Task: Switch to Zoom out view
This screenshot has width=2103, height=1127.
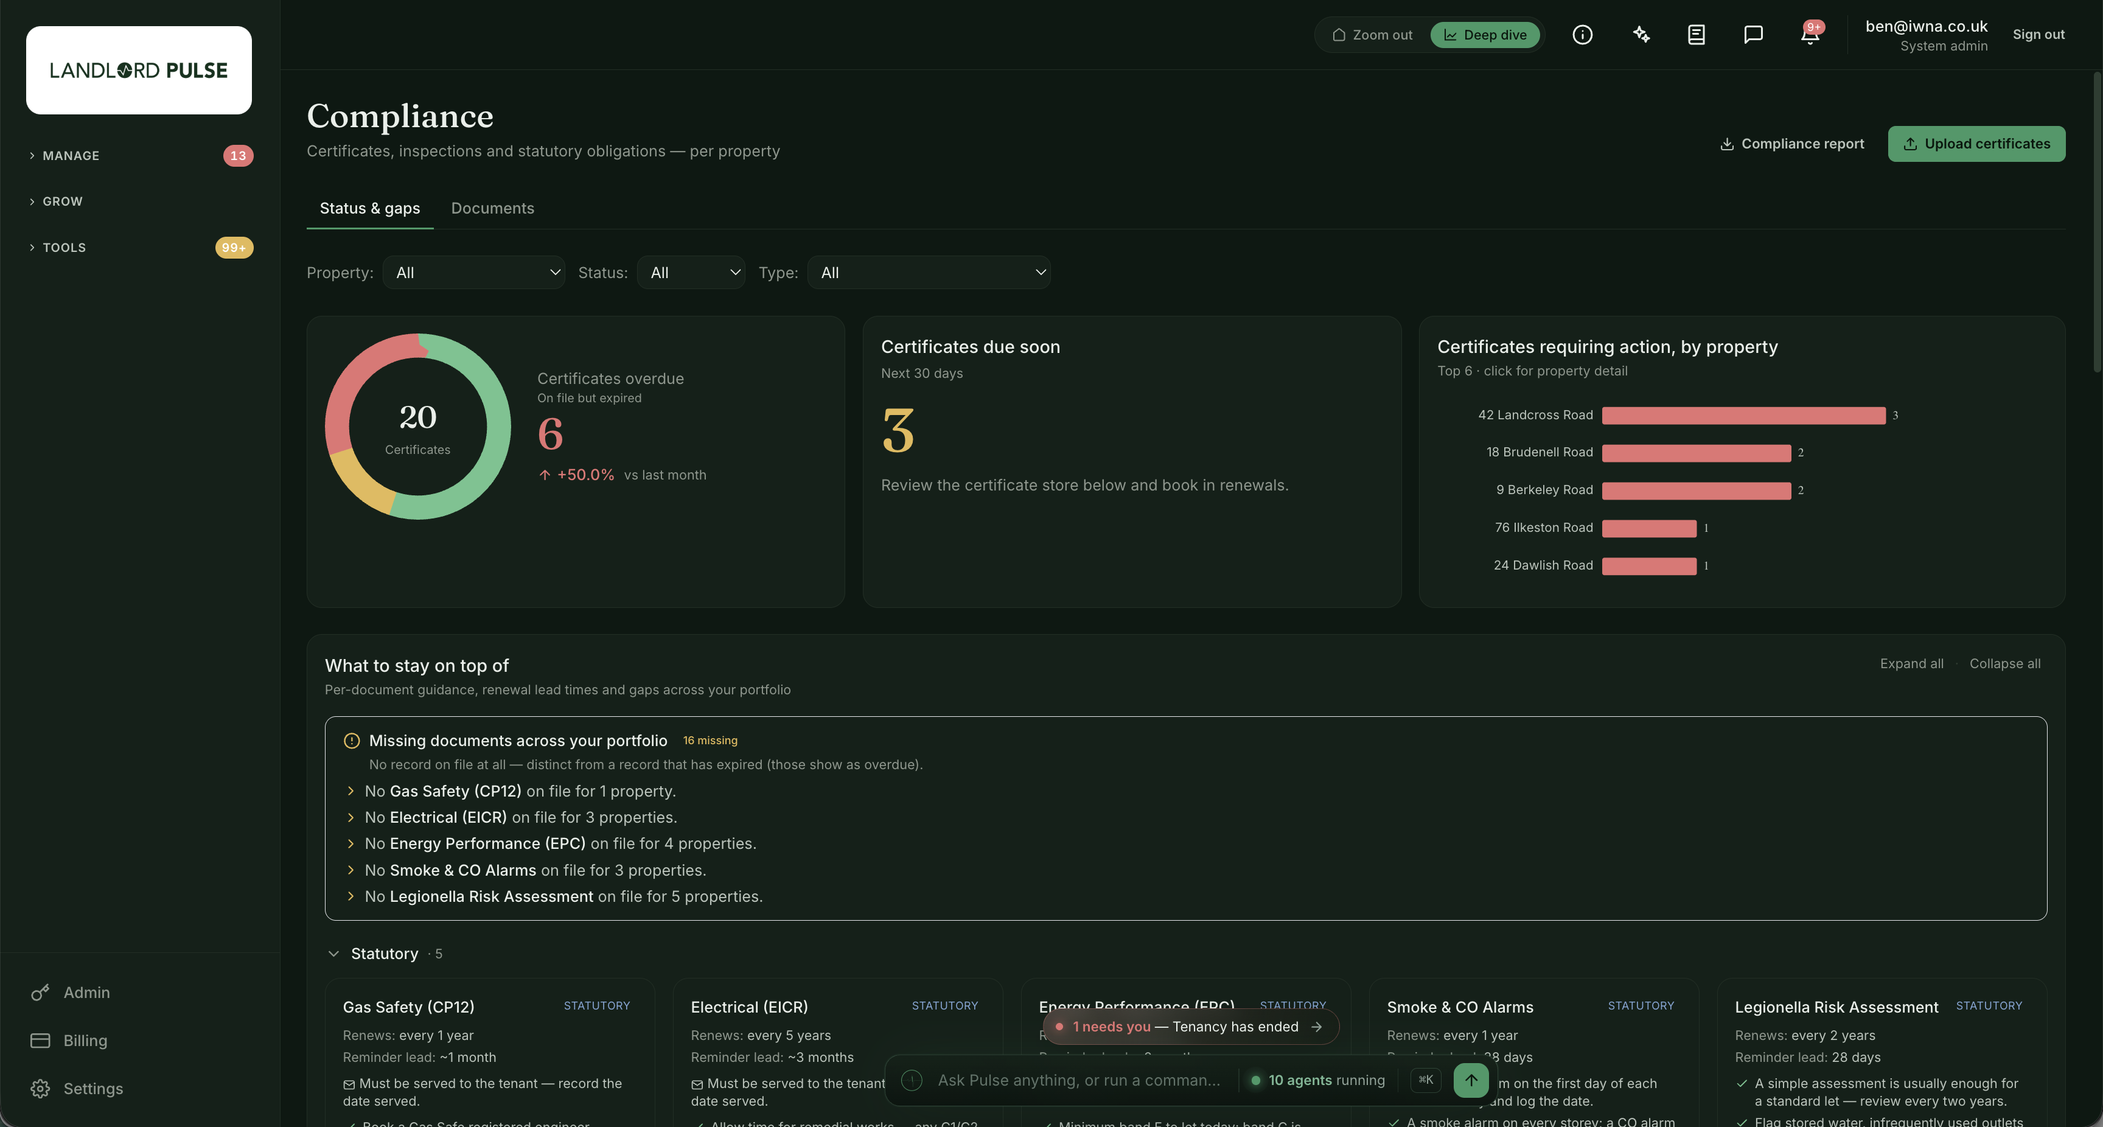Action: tap(1372, 34)
